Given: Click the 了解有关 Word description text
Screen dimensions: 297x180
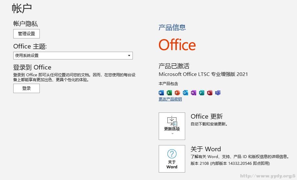Looking at the screenshot, I should click(240, 157).
